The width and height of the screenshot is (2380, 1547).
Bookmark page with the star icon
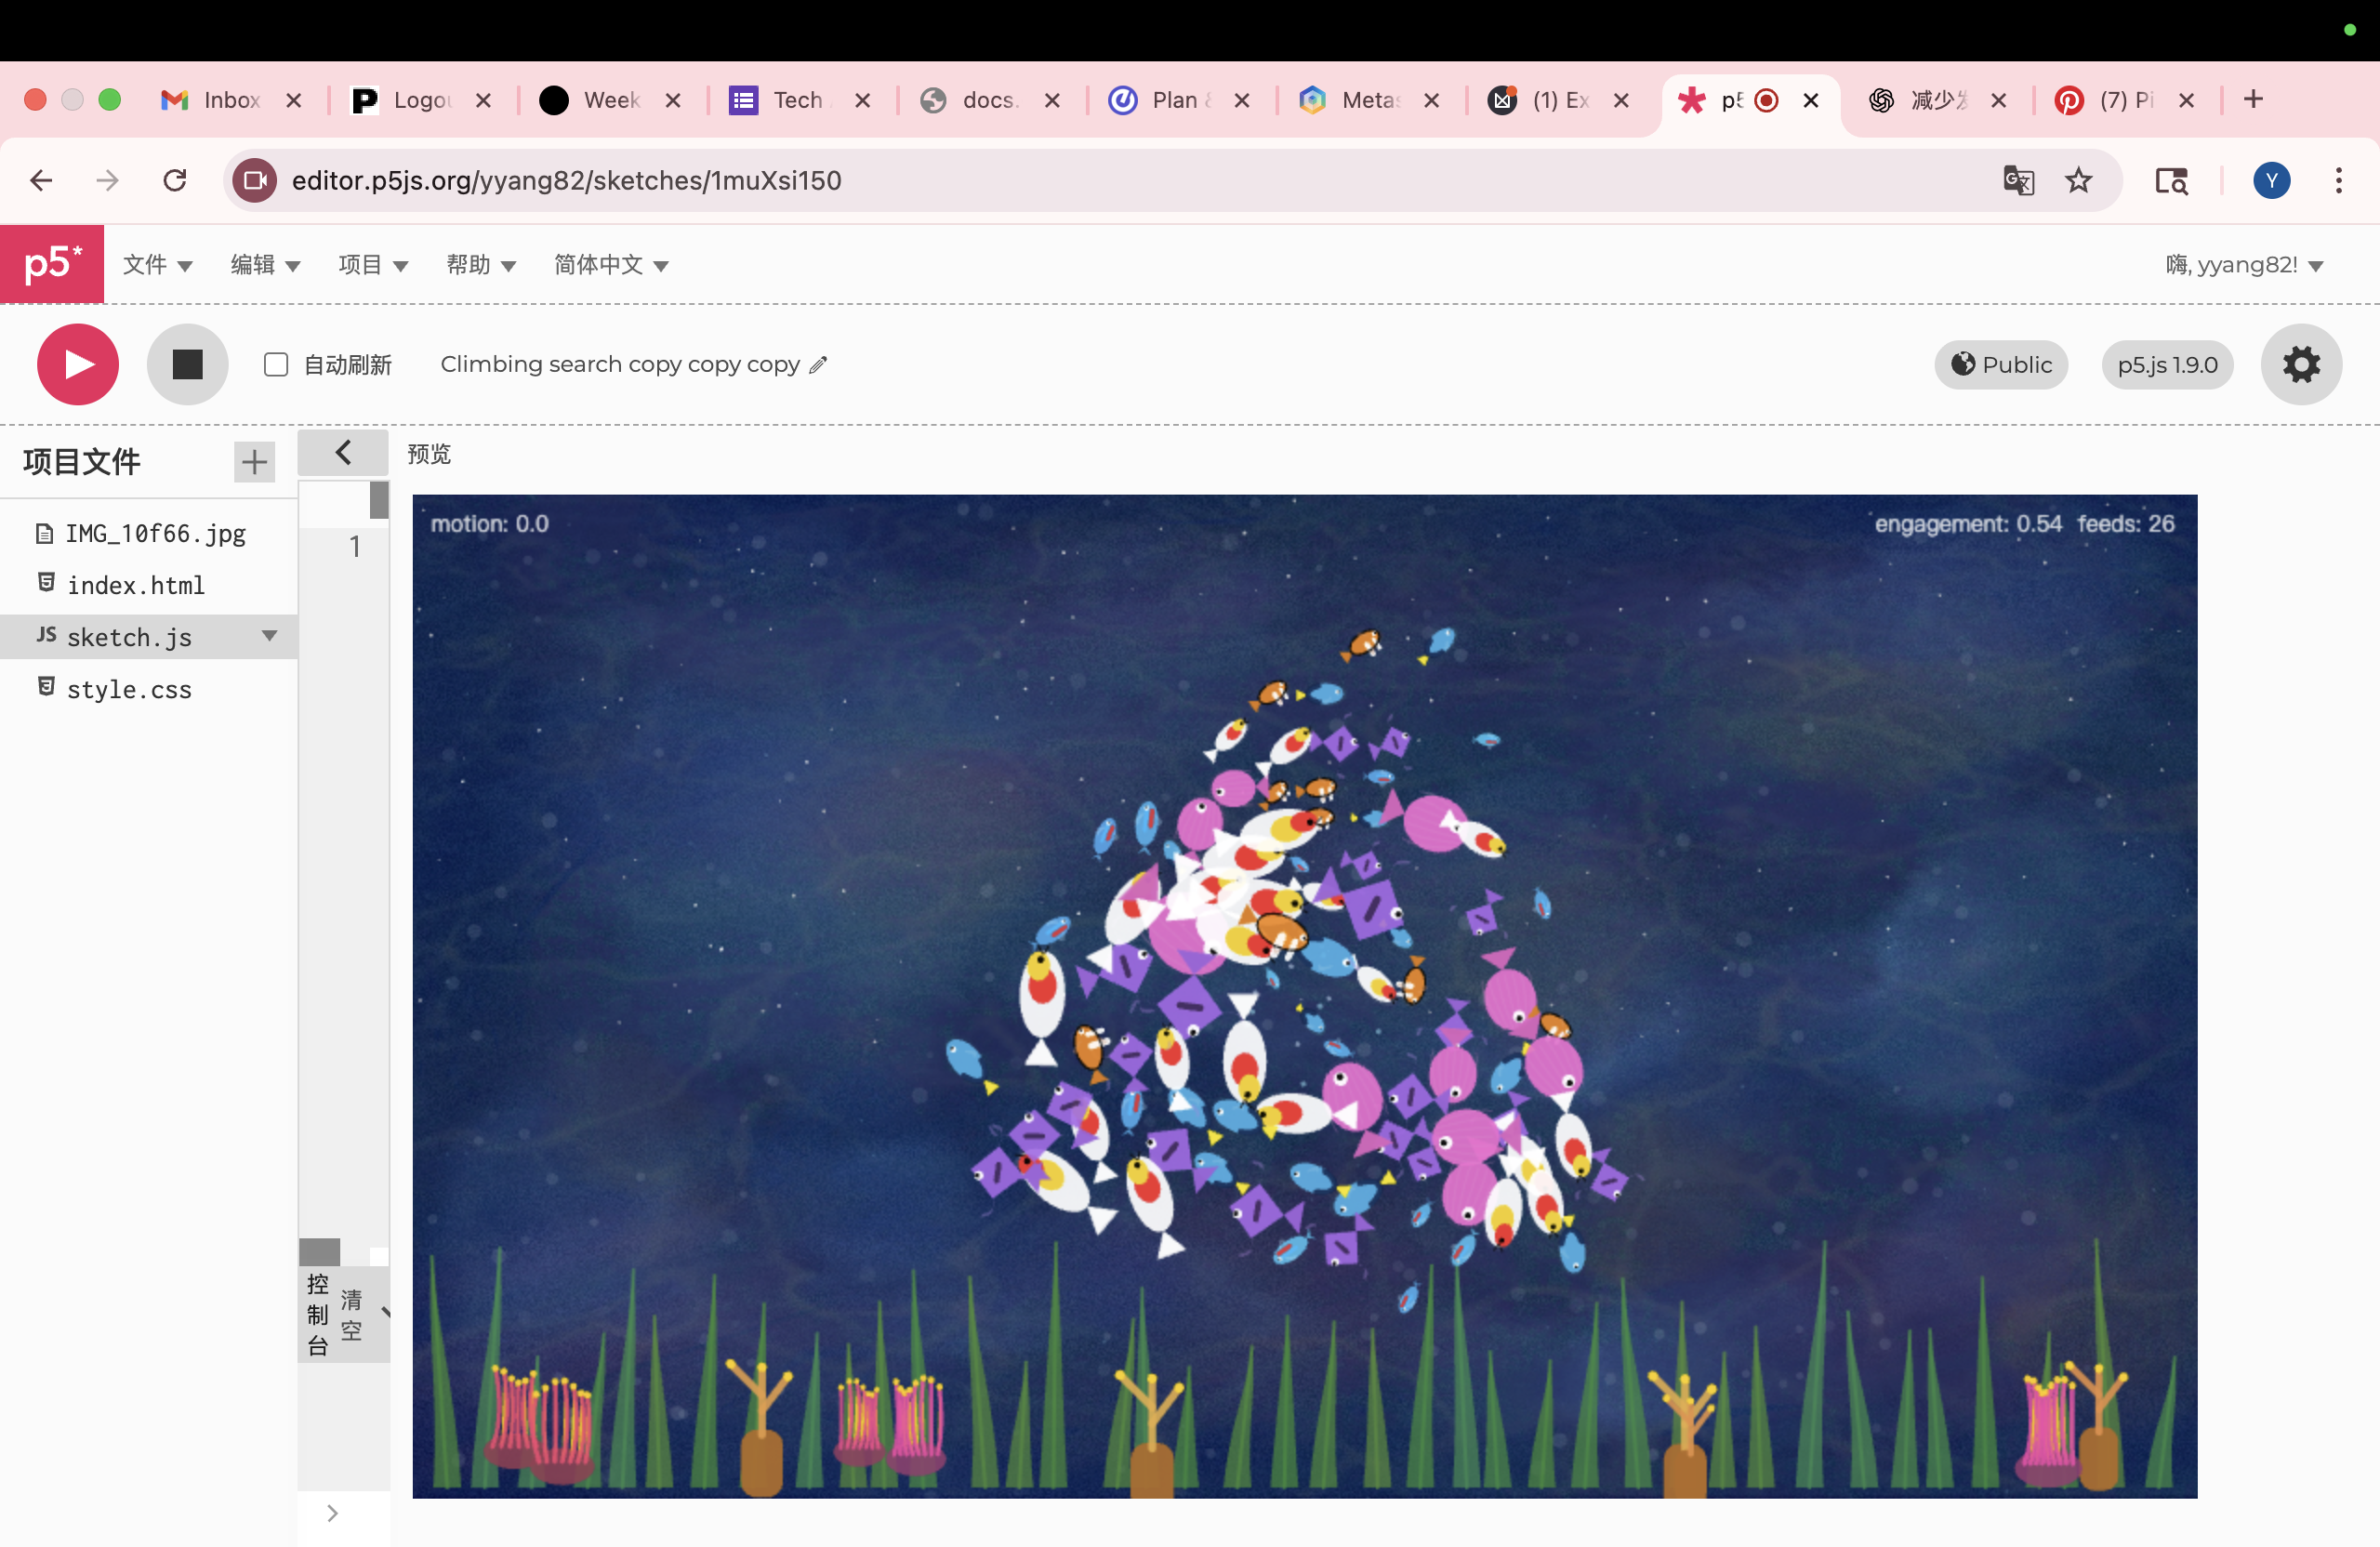2078,181
